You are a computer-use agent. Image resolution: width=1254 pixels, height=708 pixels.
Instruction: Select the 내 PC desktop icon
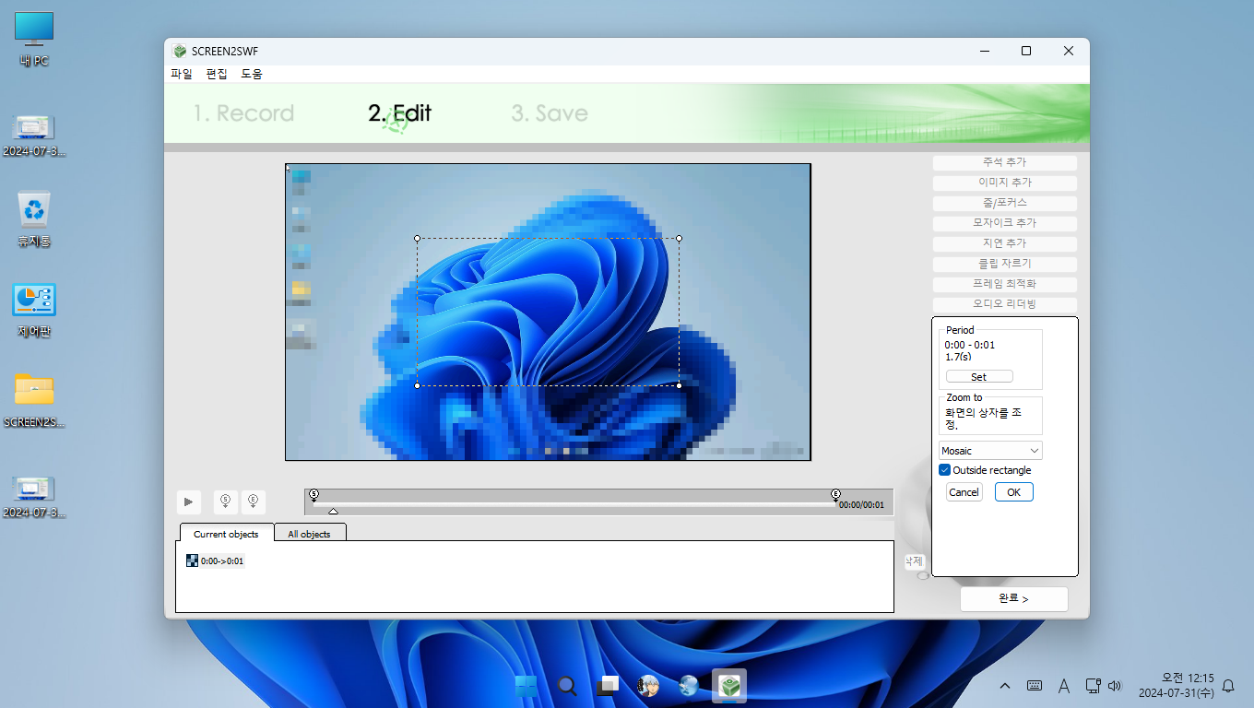tap(34, 40)
